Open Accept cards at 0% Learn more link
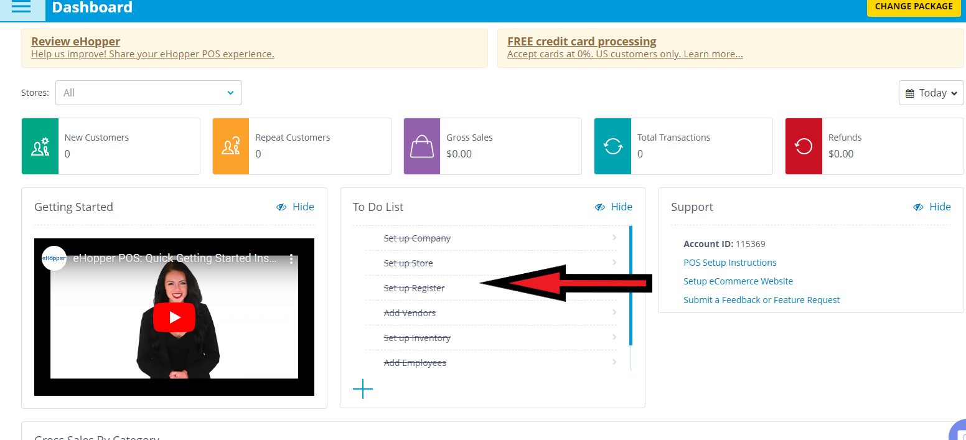Image resolution: width=966 pixels, height=440 pixels. tap(625, 54)
